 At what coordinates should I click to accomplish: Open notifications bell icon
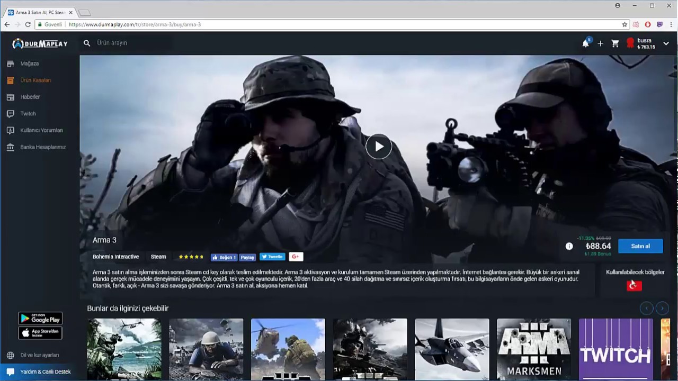(586, 43)
